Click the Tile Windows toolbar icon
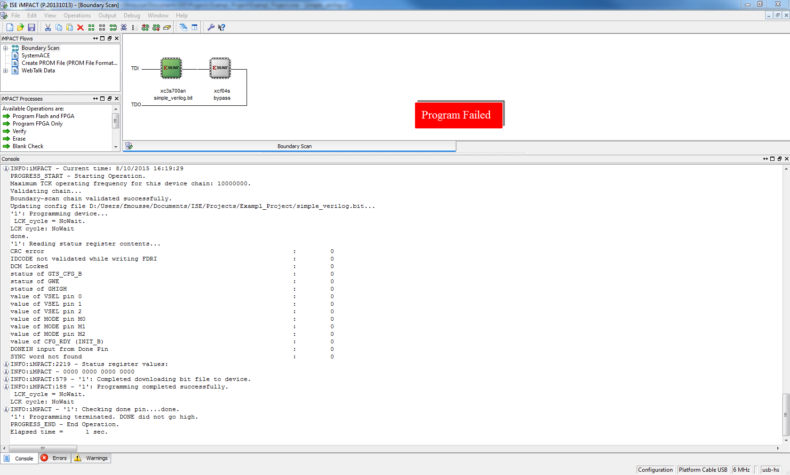 194,28
